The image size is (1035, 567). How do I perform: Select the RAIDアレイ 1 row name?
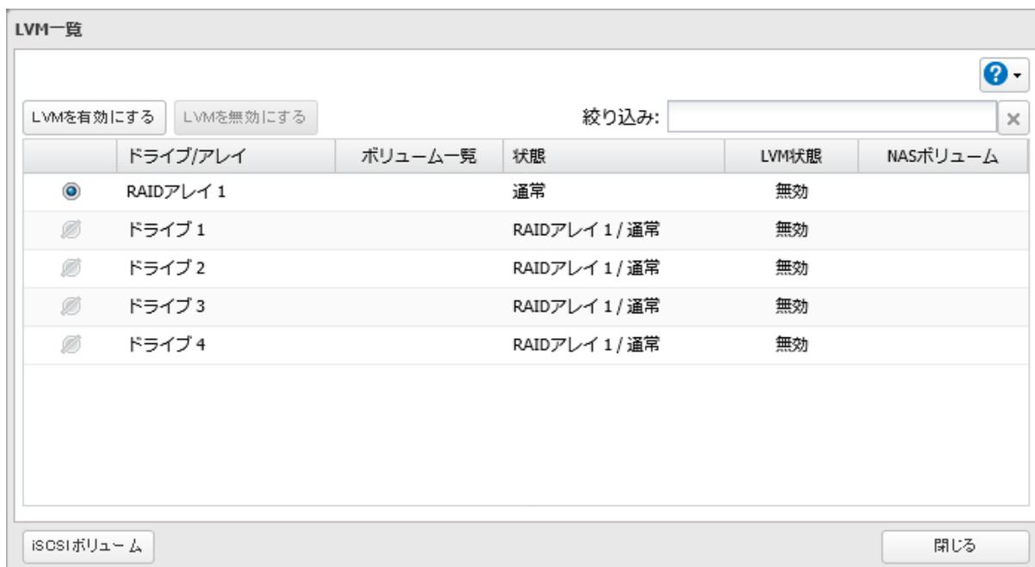176,193
